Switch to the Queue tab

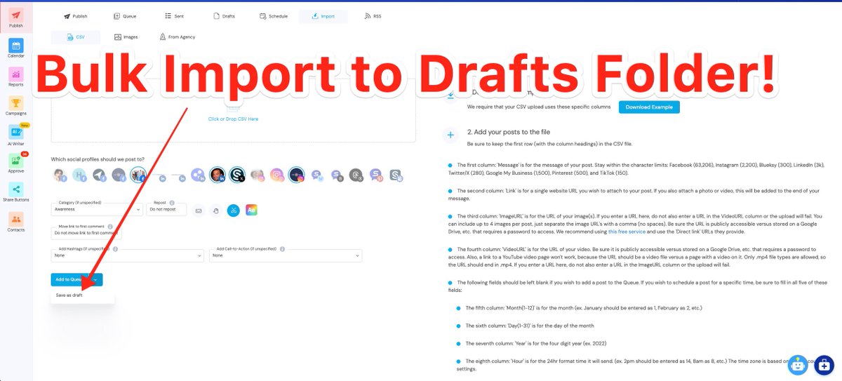point(125,15)
